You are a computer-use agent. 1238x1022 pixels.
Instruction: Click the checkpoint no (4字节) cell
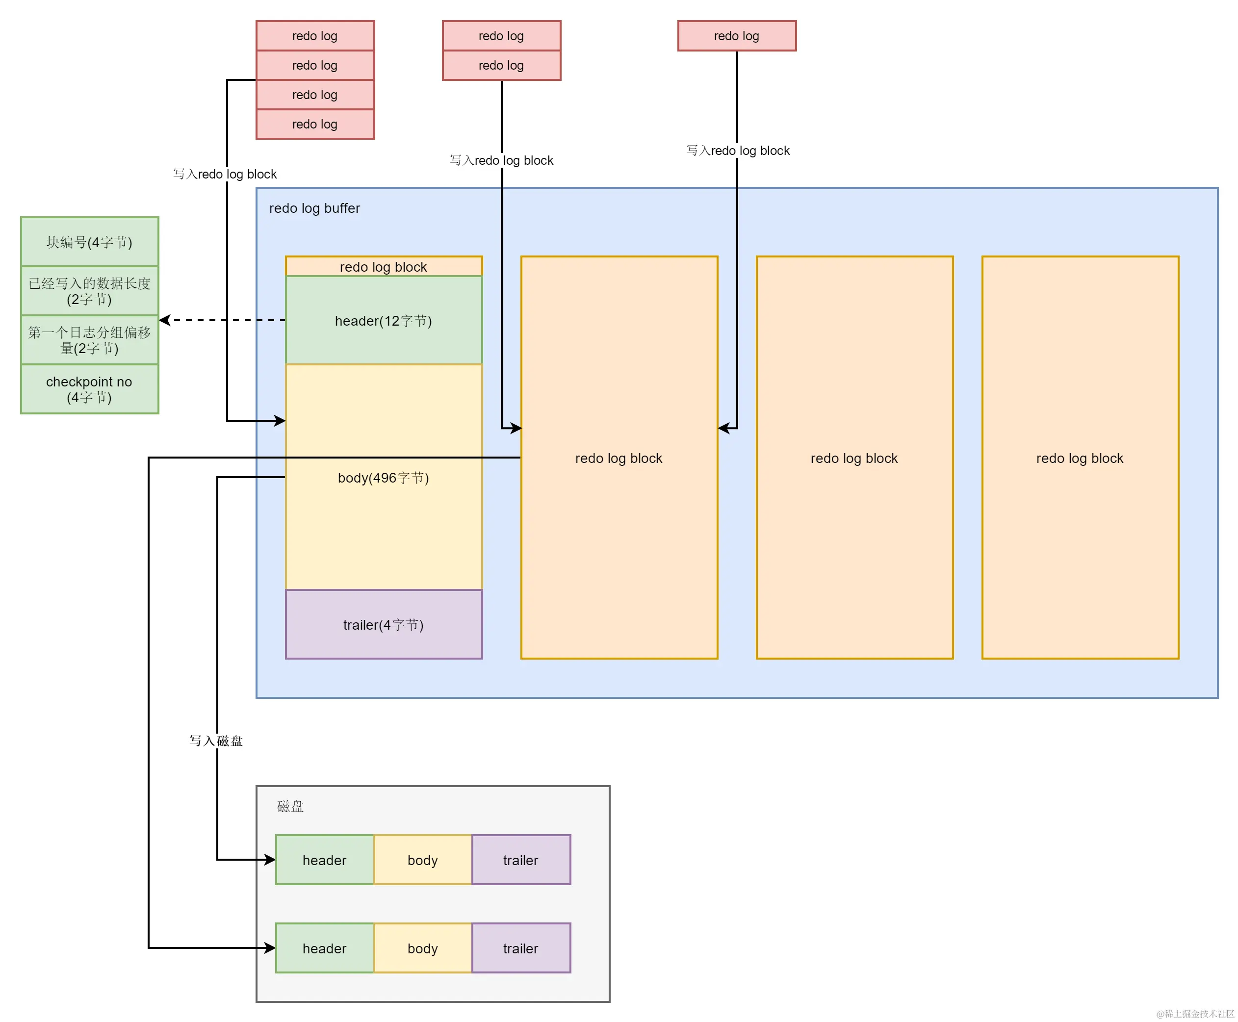tap(89, 389)
